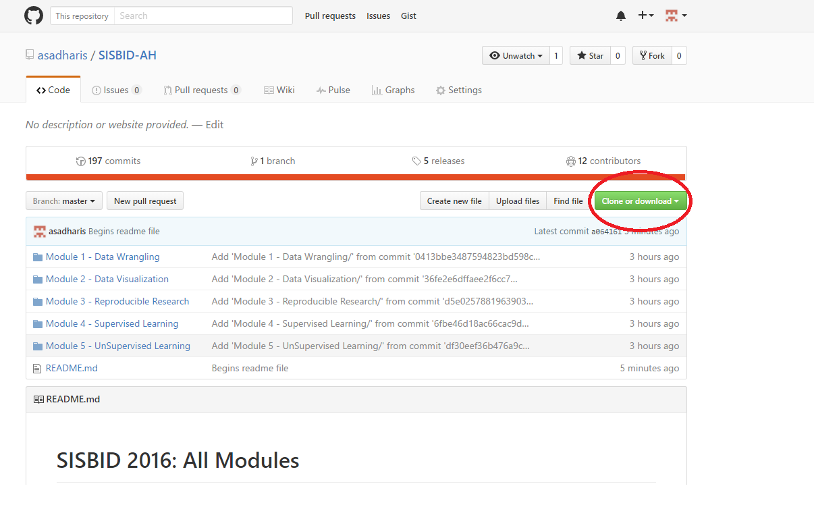The image size is (814, 505).
Task: Click the stargazers count 0
Action: coord(618,55)
